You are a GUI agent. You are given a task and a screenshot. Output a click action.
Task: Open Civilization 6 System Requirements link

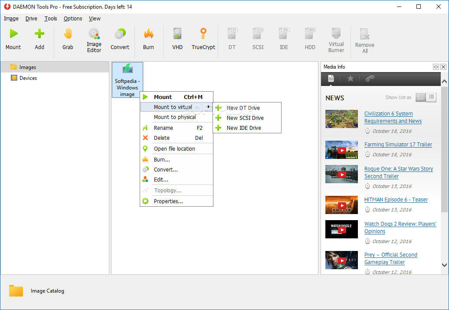point(393,118)
